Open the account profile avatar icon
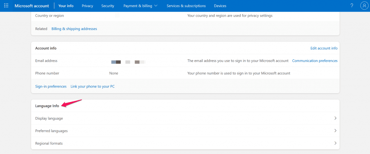 pyautogui.click(x=364, y=6)
